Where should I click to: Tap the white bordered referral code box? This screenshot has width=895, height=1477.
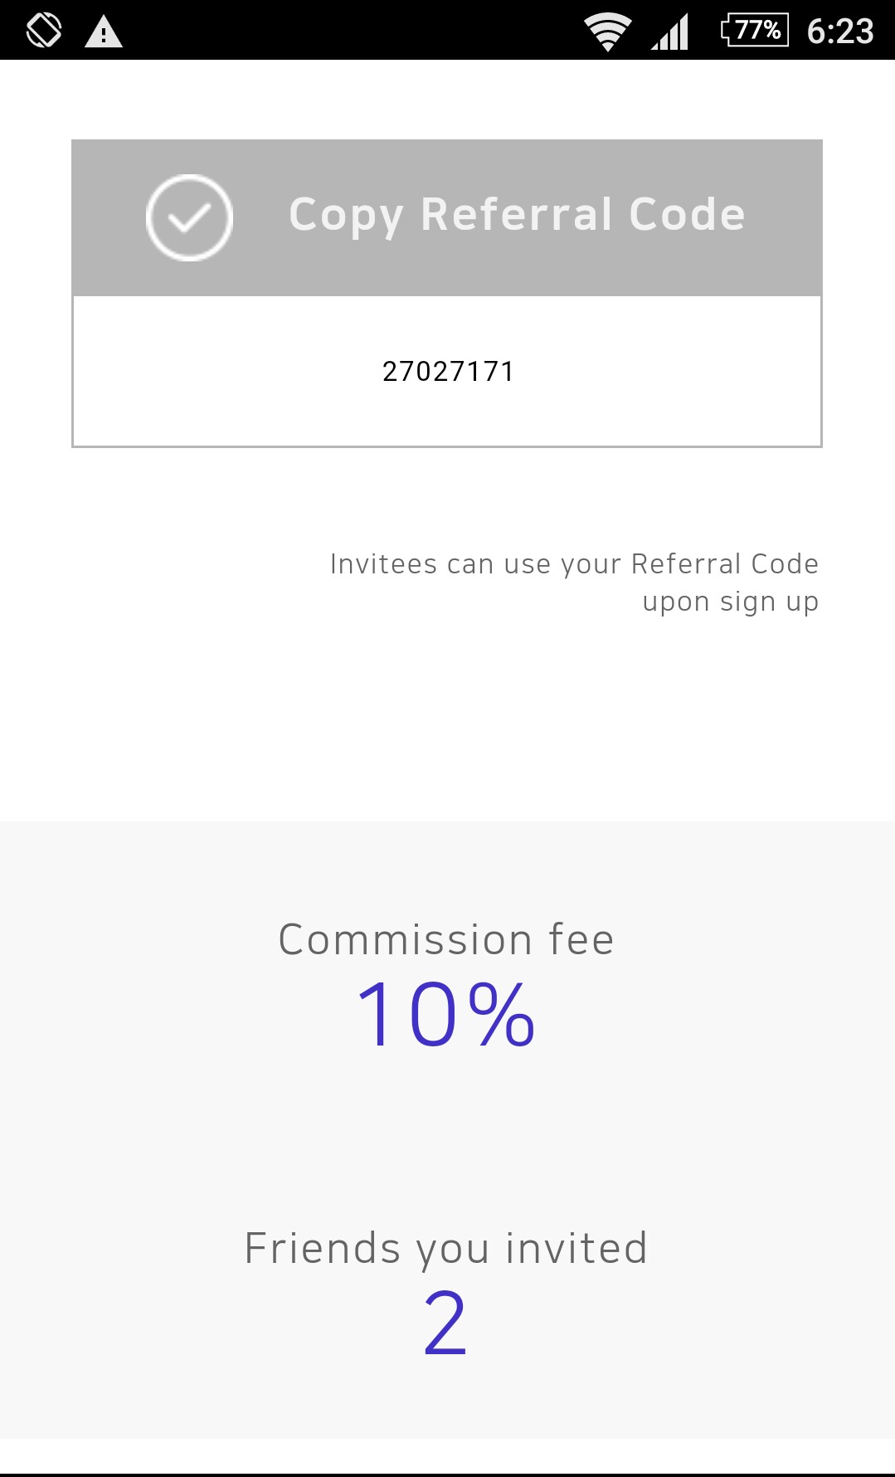[447, 371]
